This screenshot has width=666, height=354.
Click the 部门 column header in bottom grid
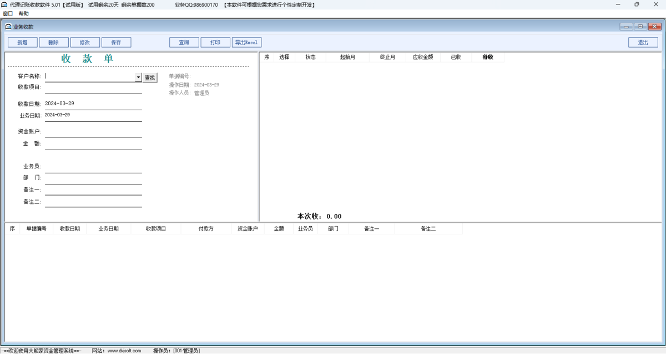point(333,229)
